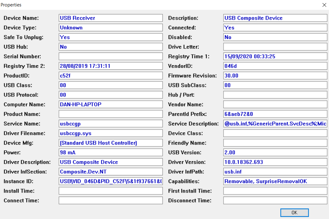Click the USB Protocol field

coord(111,95)
